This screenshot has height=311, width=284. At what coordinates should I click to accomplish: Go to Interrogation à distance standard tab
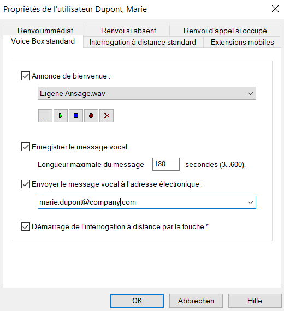tap(143, 42)
